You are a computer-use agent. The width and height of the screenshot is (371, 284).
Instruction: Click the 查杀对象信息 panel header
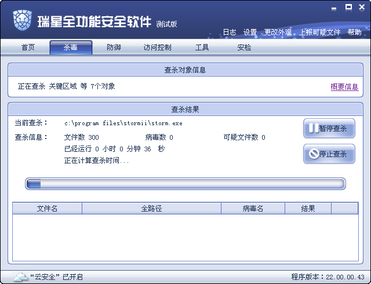point(185,70)
